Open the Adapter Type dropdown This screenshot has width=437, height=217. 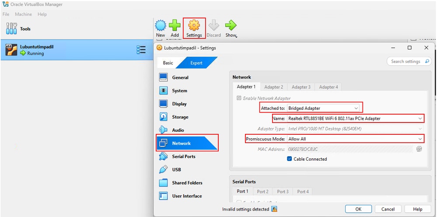[x=355, y=129]
